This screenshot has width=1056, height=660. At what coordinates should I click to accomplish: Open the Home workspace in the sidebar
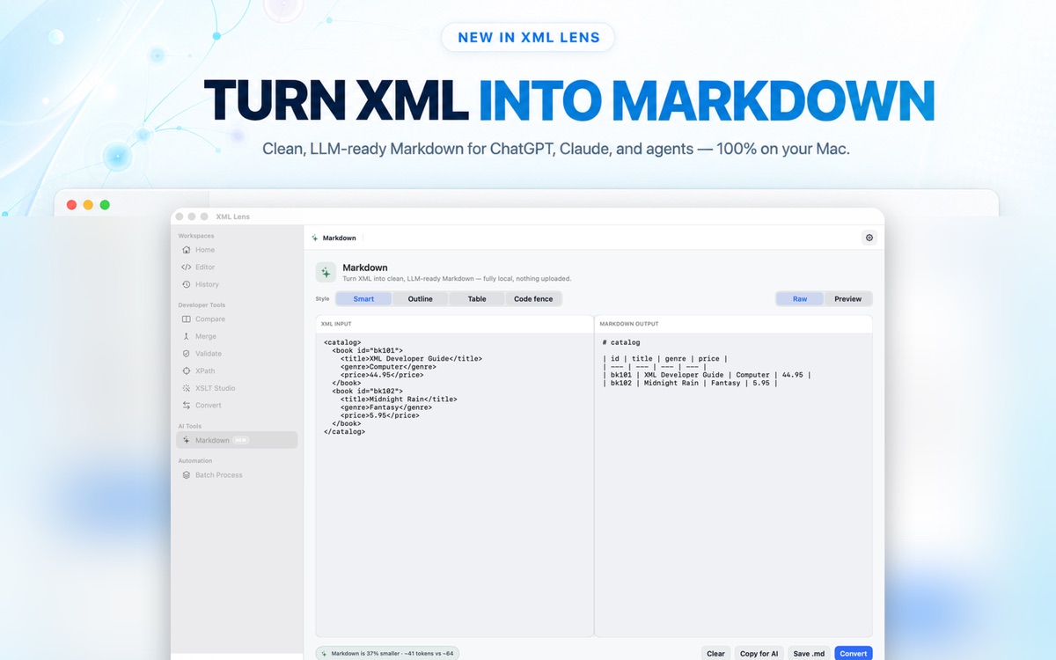tap(236, 250)
